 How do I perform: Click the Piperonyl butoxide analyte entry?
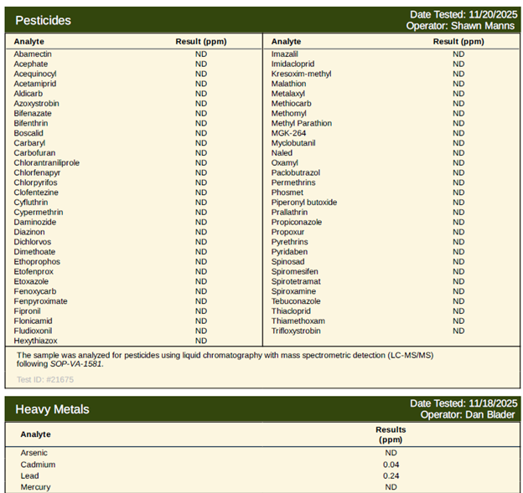tap(304, 203)
